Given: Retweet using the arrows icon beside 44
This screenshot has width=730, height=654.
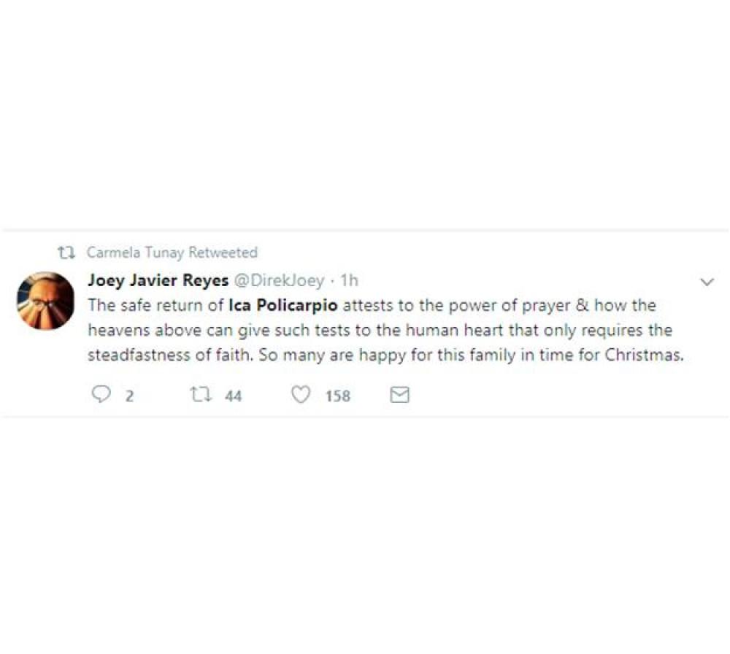Looking at the screenshot, I should (x=198, y=395).
